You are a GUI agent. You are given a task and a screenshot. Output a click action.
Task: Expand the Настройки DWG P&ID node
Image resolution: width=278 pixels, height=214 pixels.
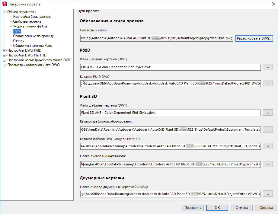tap(4, 50)
